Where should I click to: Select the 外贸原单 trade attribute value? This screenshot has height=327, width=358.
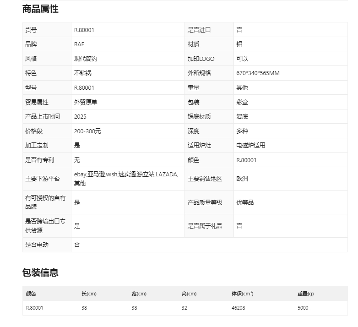(86, 102)
